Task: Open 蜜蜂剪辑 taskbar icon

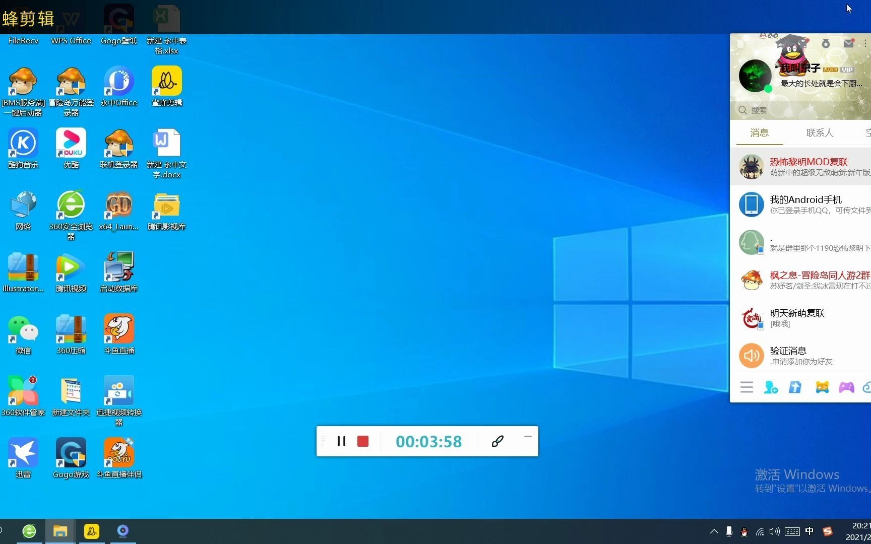Action: tap(92, 531)
